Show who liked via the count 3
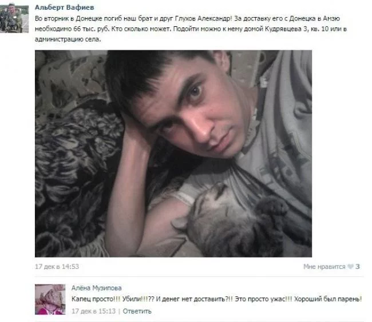Viewport: 372px width, 322px height. pos(358,267)
